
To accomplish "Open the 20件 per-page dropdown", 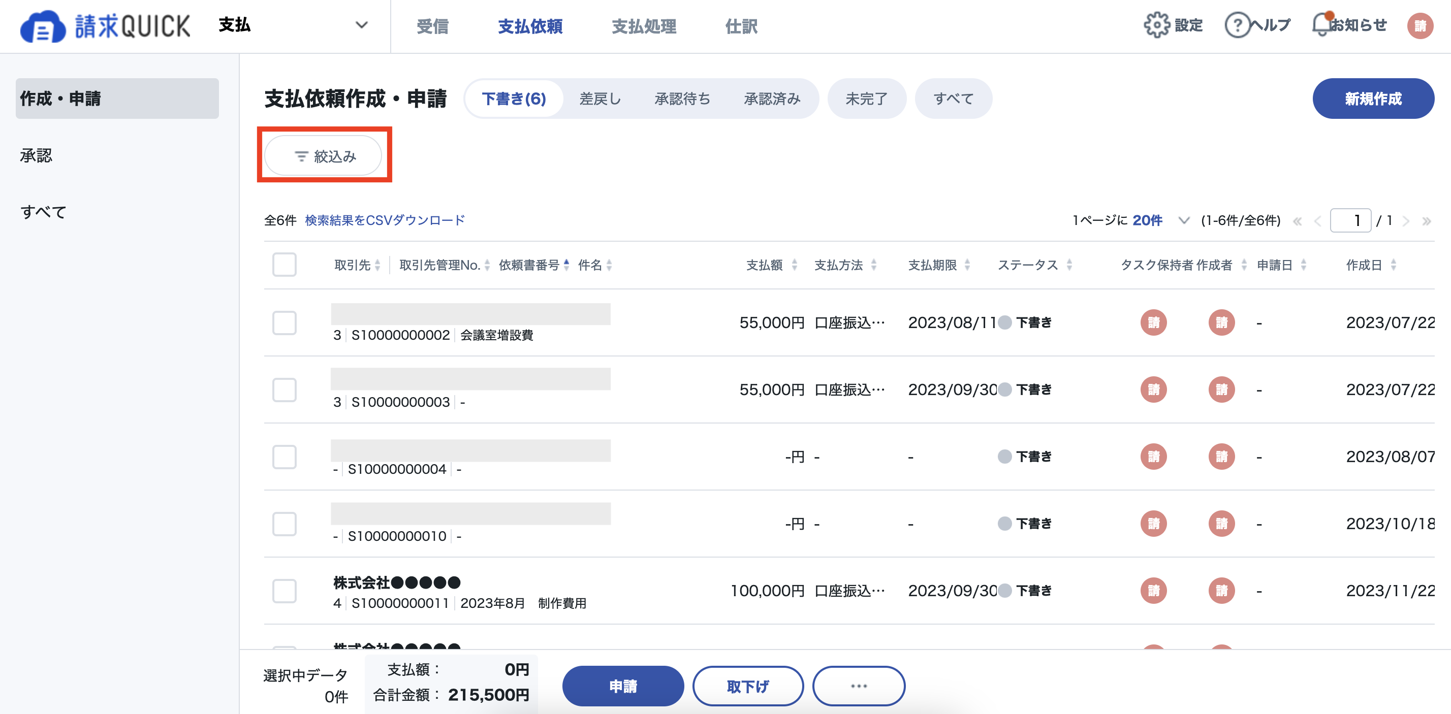I will point(1160,220).
